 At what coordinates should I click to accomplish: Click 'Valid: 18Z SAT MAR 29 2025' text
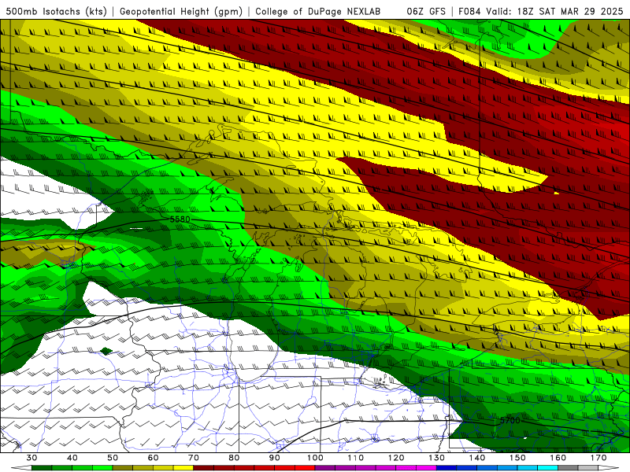554,11
